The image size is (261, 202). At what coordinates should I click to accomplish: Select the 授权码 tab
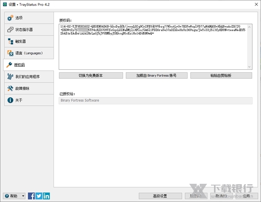(29, 65)
